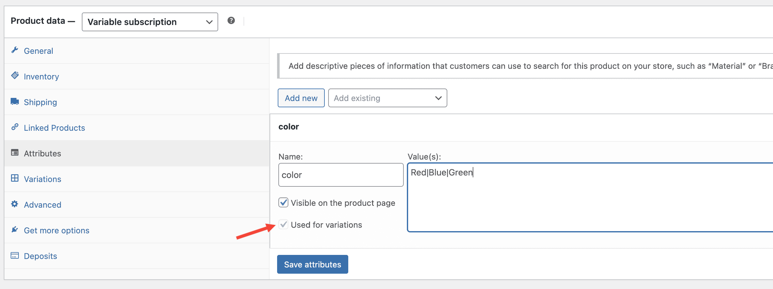Click the chain-link icon for Linked Products
Image resolution: width=773 pixels, height=289 pixels.
(15, 127)
